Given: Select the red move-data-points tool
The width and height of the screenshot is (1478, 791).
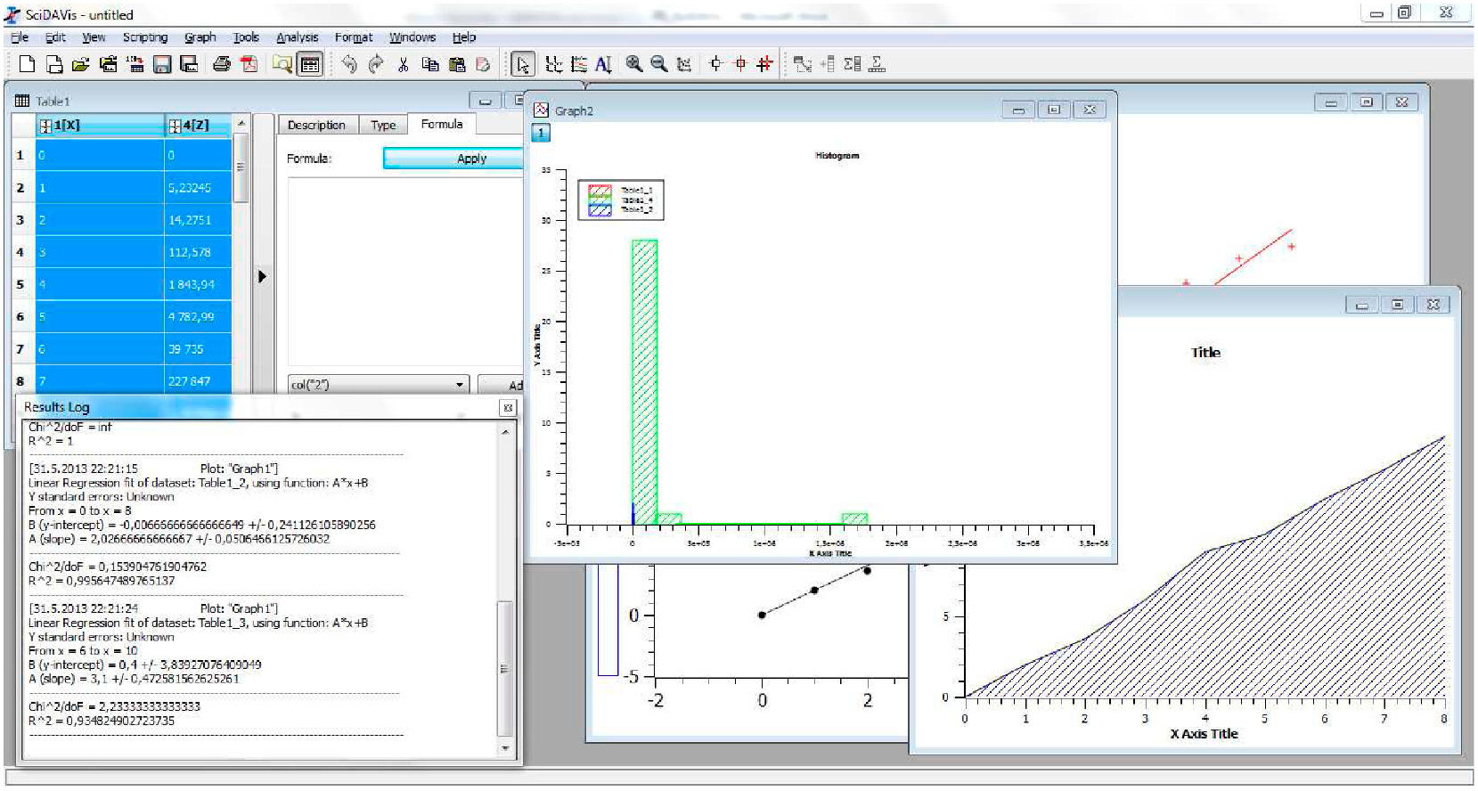Looking at the screenshot, I should pyautogui.click(x=765, y=64).
